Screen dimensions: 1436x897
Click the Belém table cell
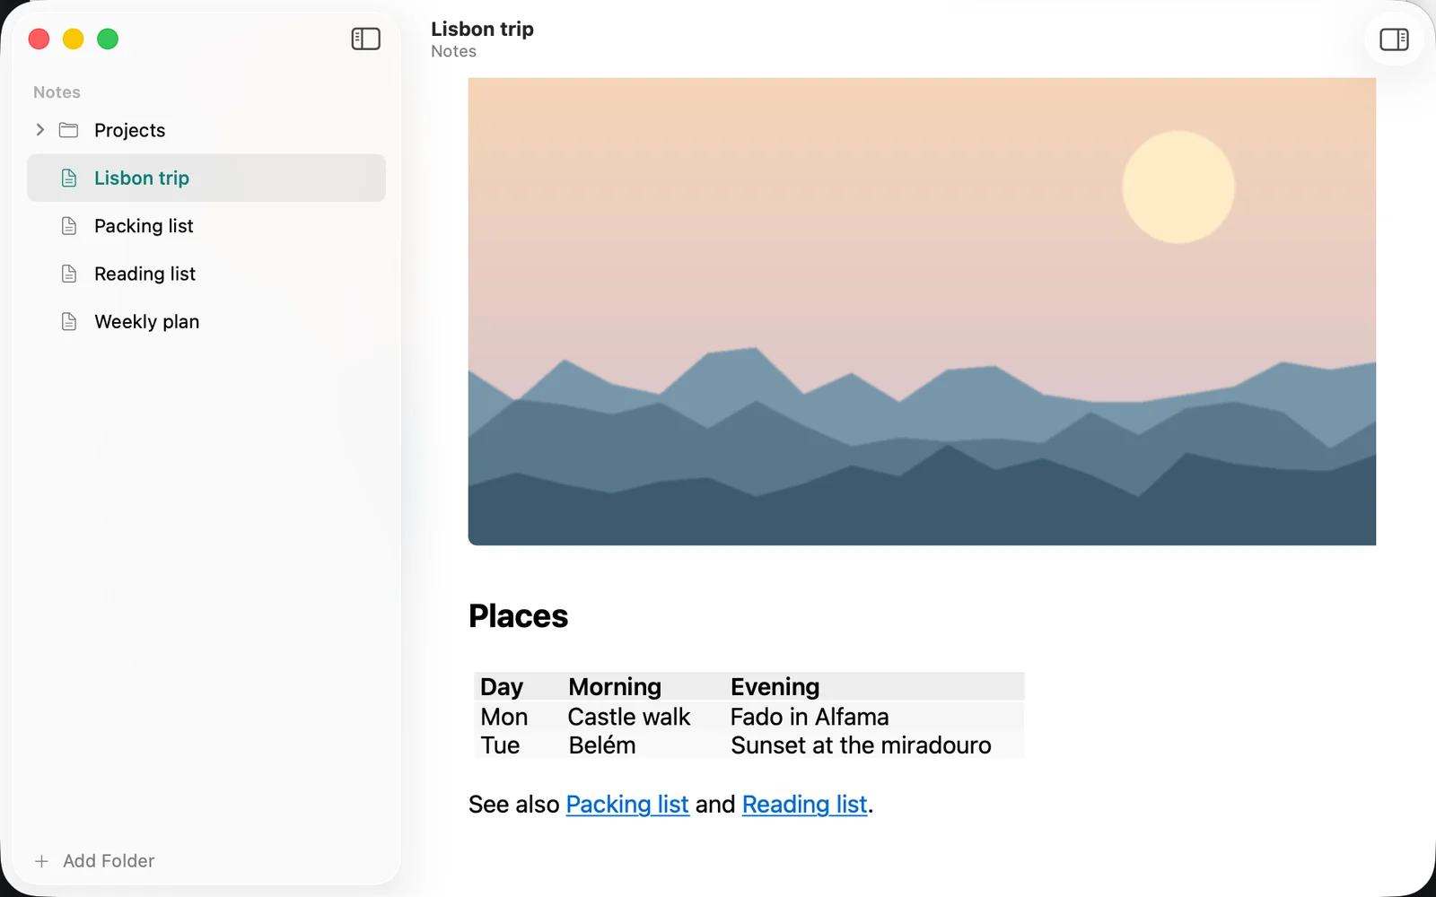point(602,745)
